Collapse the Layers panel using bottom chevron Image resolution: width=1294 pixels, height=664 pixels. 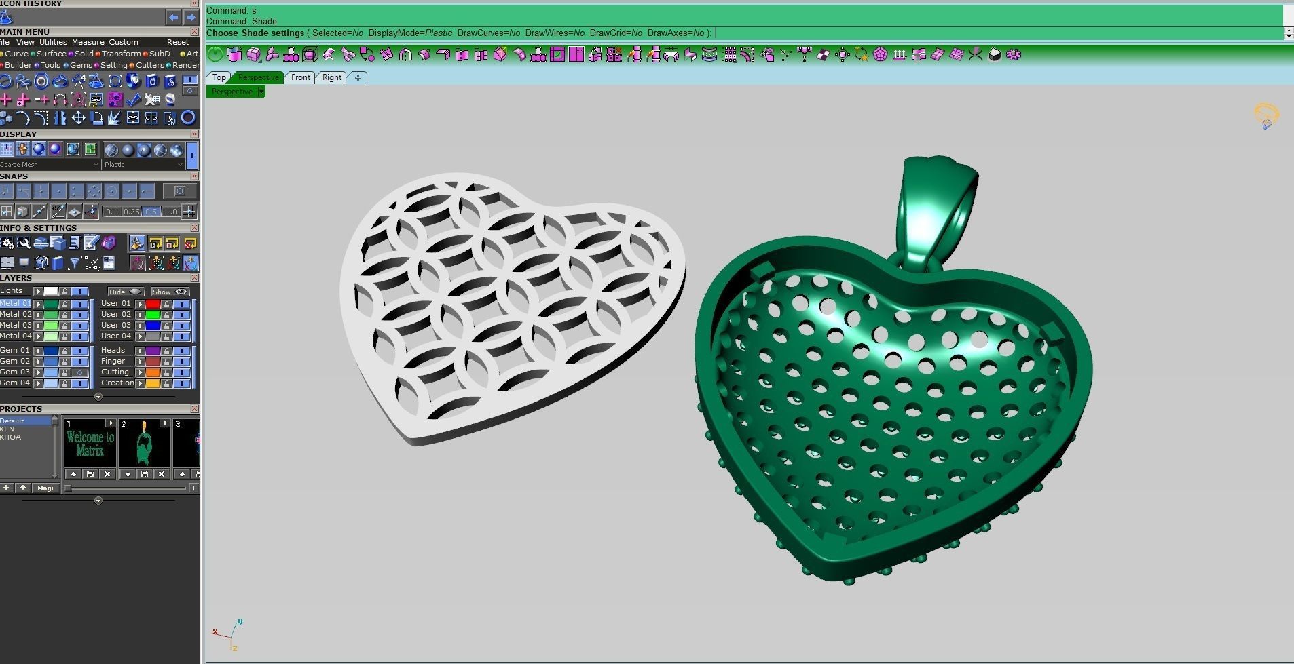[x=98, y=397]
